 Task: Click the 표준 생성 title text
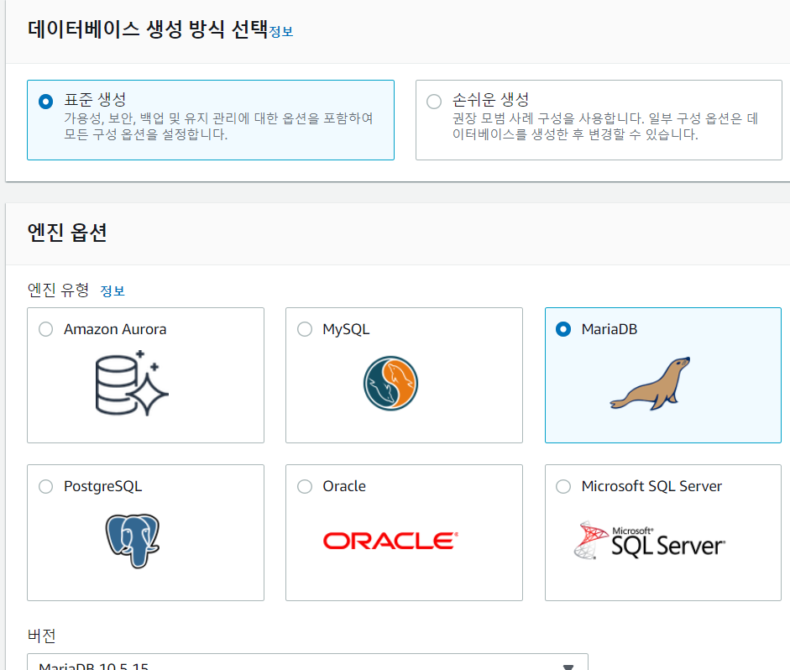[95, 100]
